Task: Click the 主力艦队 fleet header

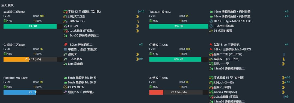Action: click(x=7, y=6)
